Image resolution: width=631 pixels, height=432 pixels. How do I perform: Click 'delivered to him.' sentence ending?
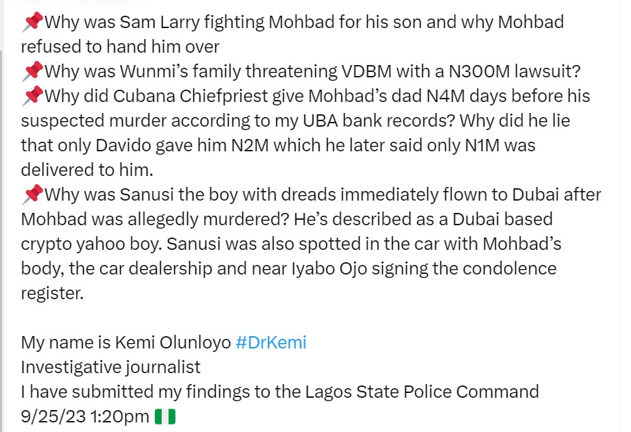pyautogui.click(x=87, y=170)
